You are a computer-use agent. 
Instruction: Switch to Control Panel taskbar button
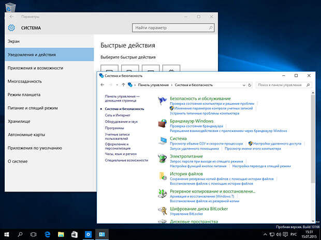[x=102, y=234]
